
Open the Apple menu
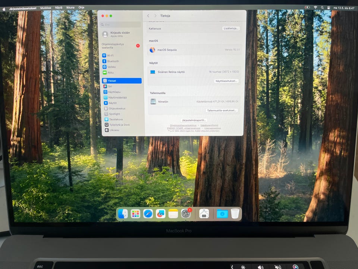point(4,9)
